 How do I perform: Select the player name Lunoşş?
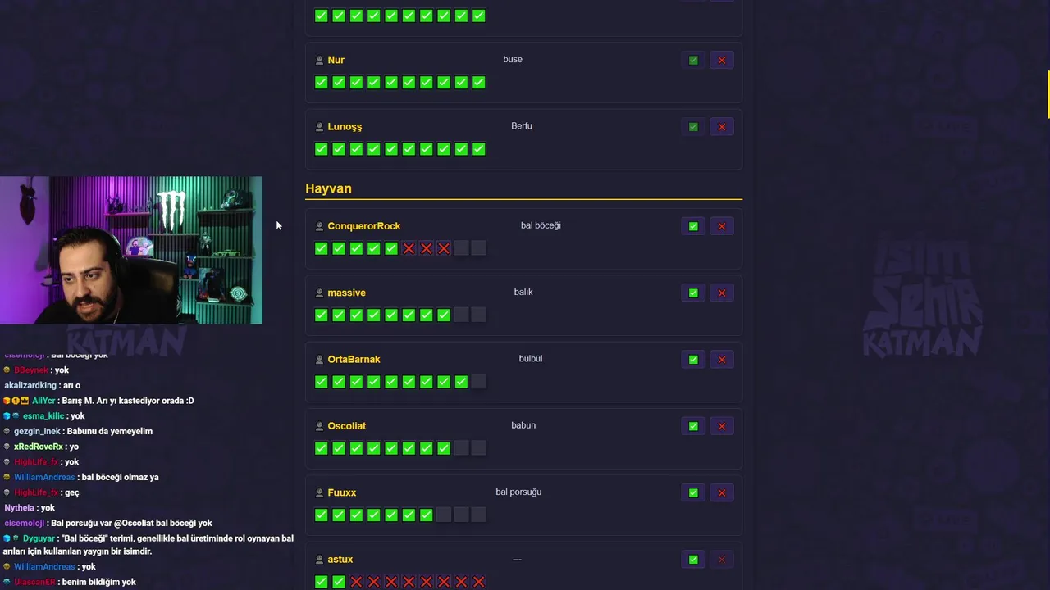click(x=345, y=127)
